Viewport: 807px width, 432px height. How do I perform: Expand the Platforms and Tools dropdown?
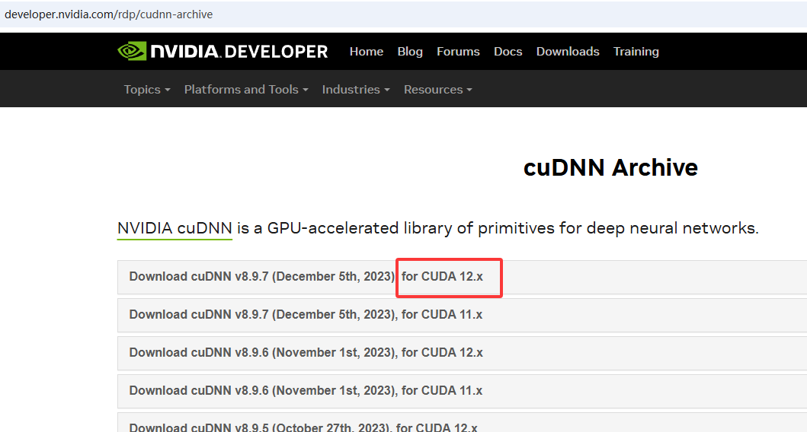[246, 90]
